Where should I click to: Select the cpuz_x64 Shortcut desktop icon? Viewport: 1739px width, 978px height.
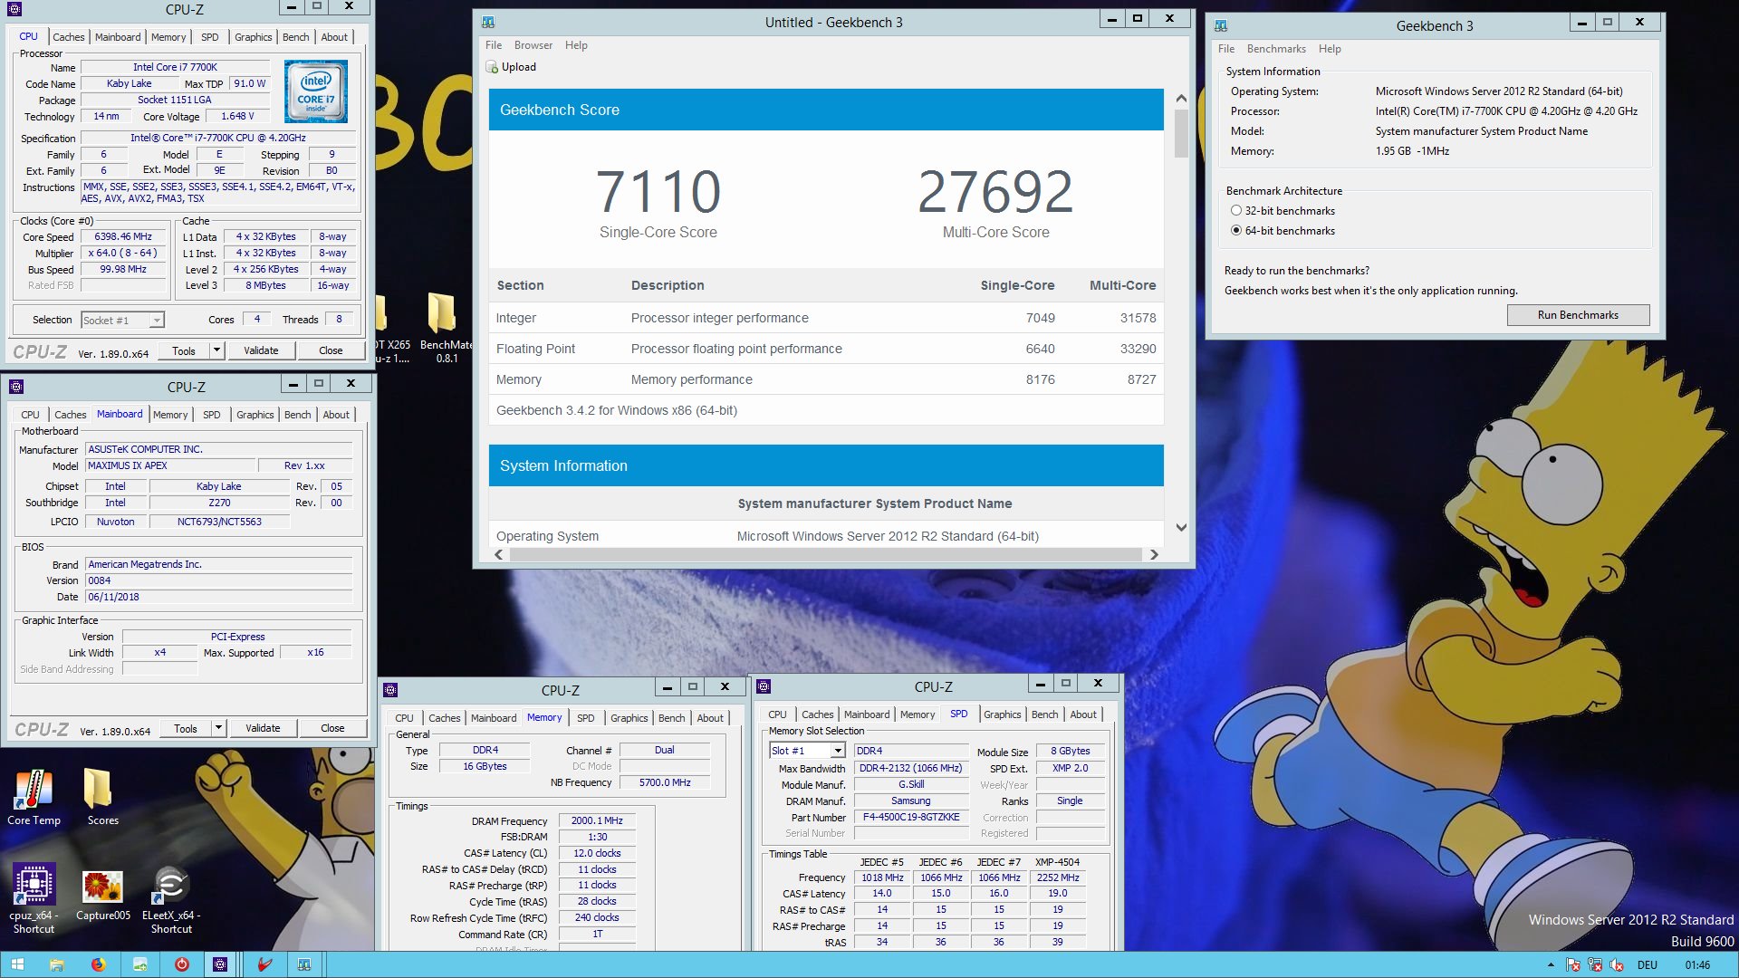click(34, 898)
